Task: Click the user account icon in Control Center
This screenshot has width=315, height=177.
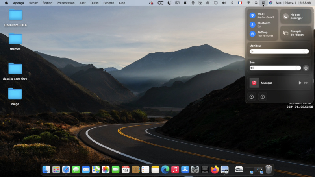Action: (252, 97)
